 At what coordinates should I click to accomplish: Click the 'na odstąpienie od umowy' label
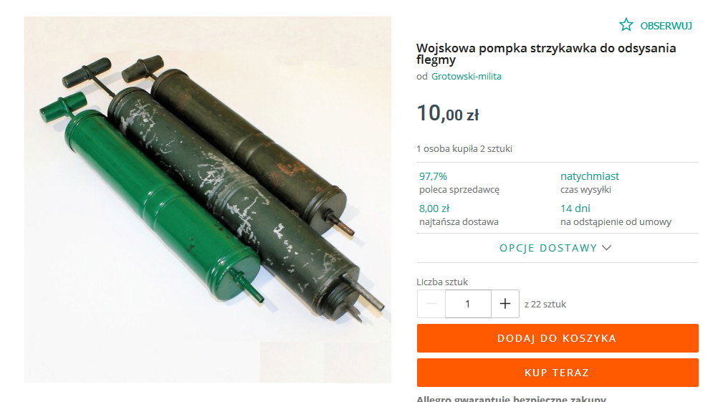(x=616, y=222)
